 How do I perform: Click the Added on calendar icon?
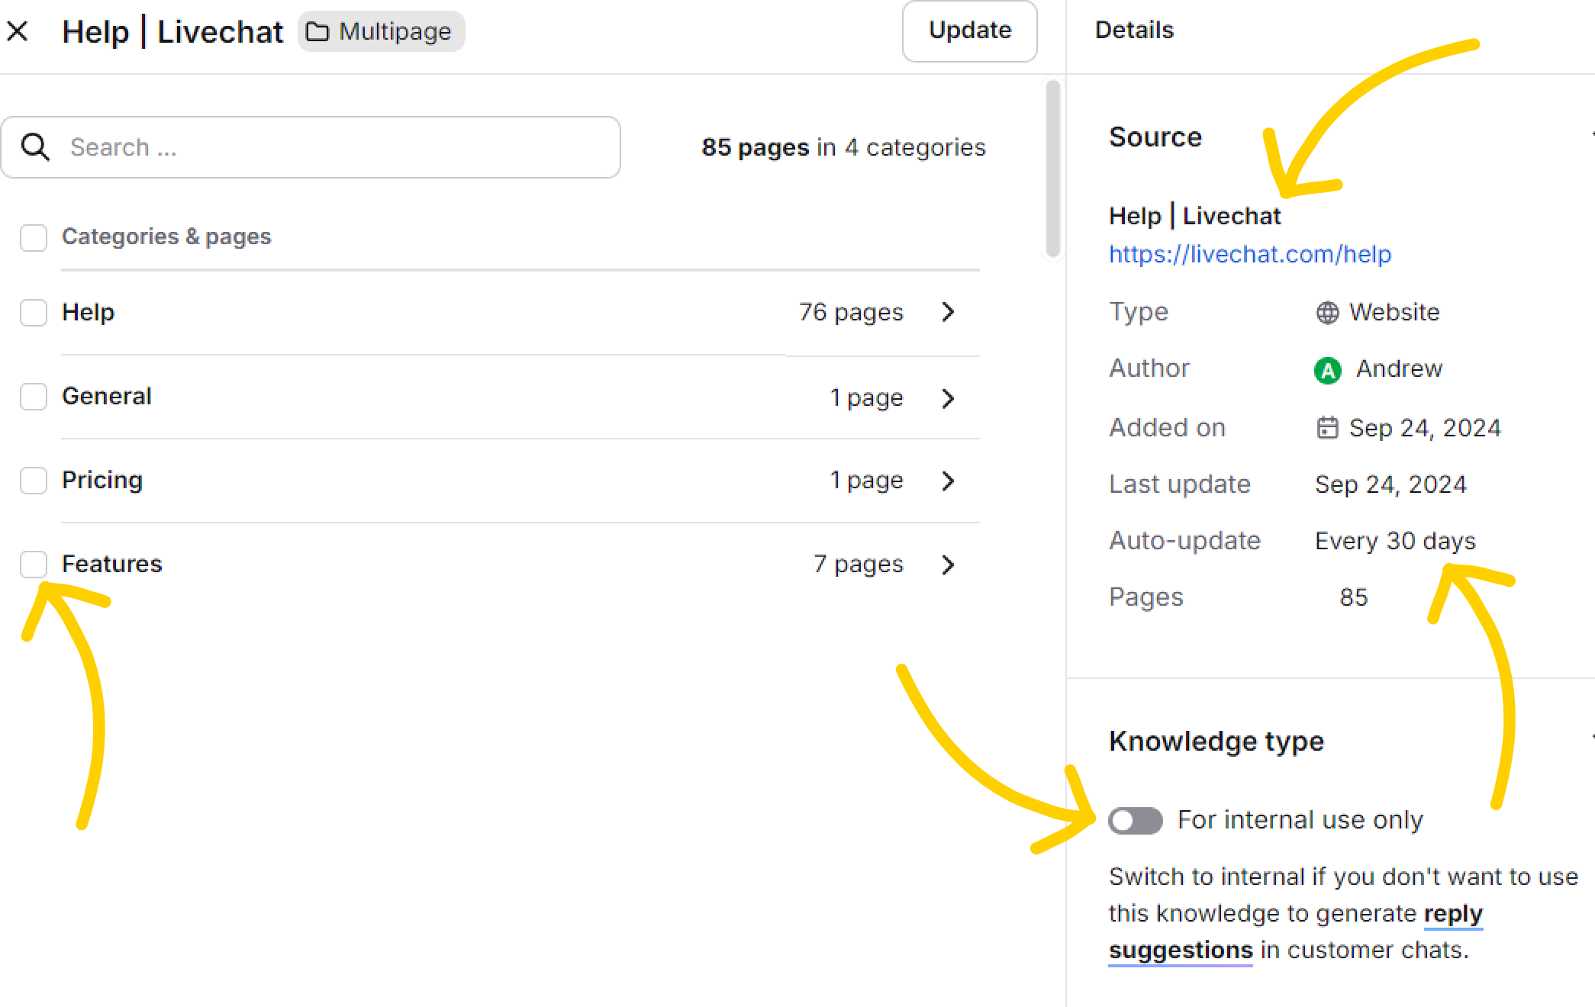[x=1328, y=428]
